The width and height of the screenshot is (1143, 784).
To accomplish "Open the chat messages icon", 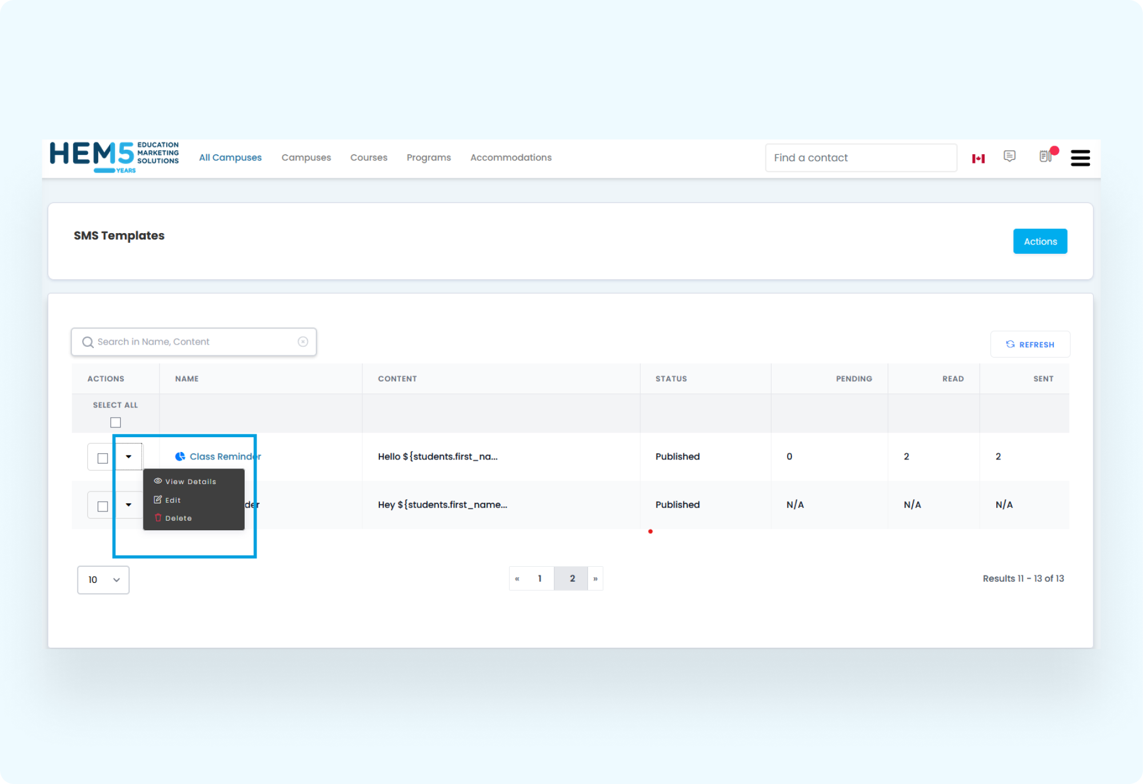I will [1009, 157].
